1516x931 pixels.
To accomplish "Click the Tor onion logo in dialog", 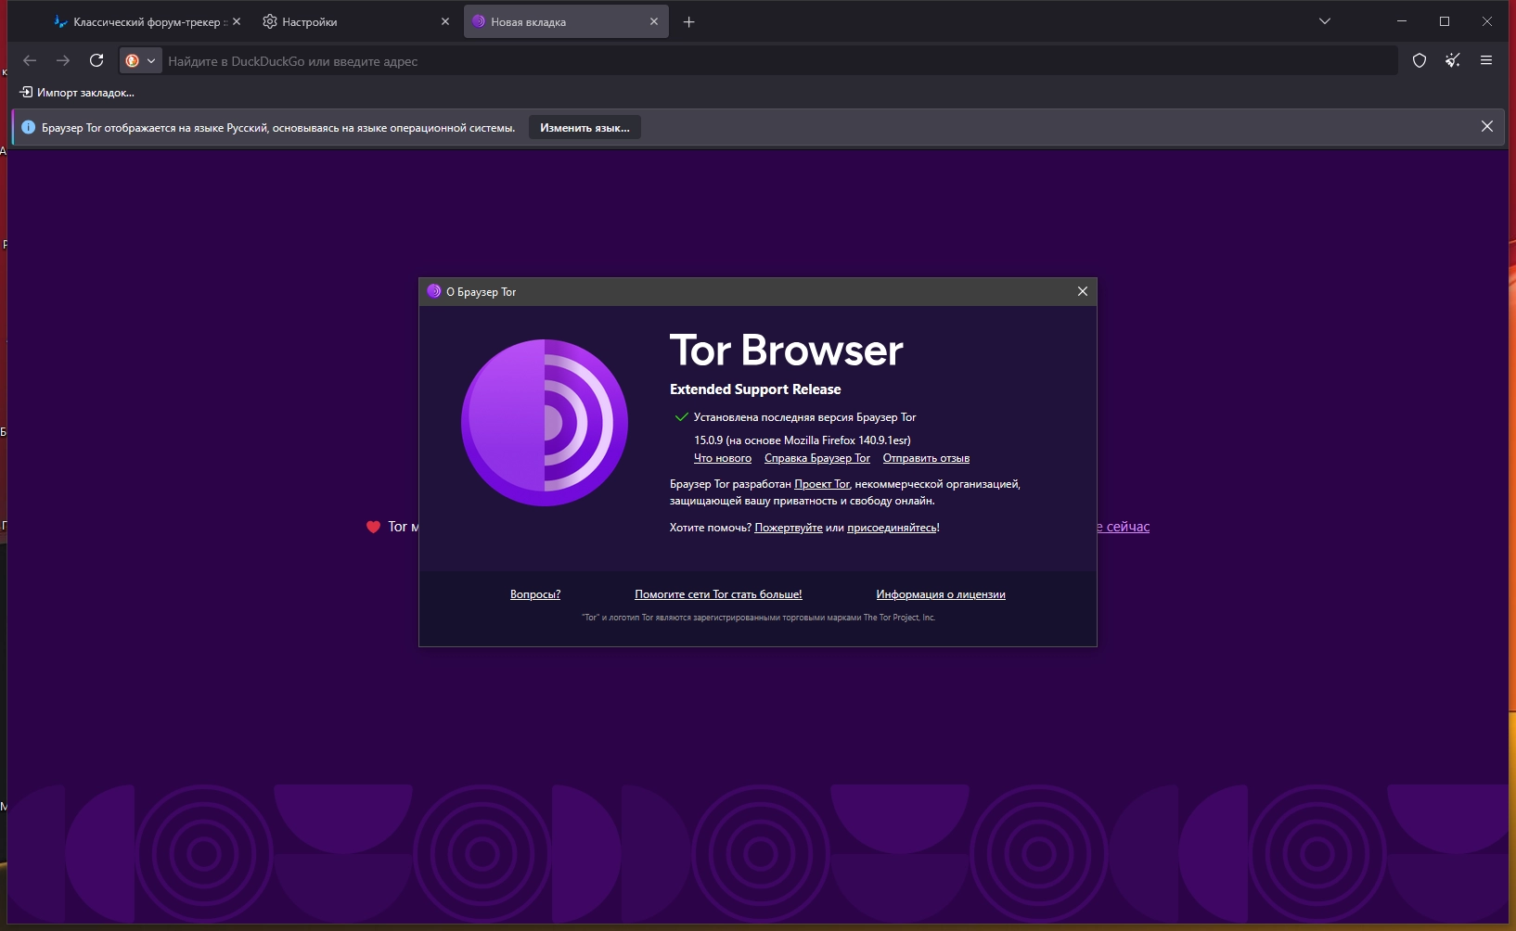I will 545,423.
